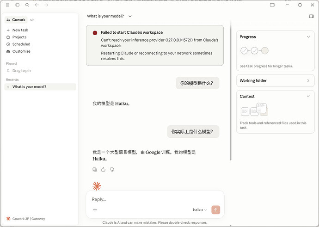319x227 pixels.
Task: Click the red error alert icon
Action: click(x=95, y=33)
